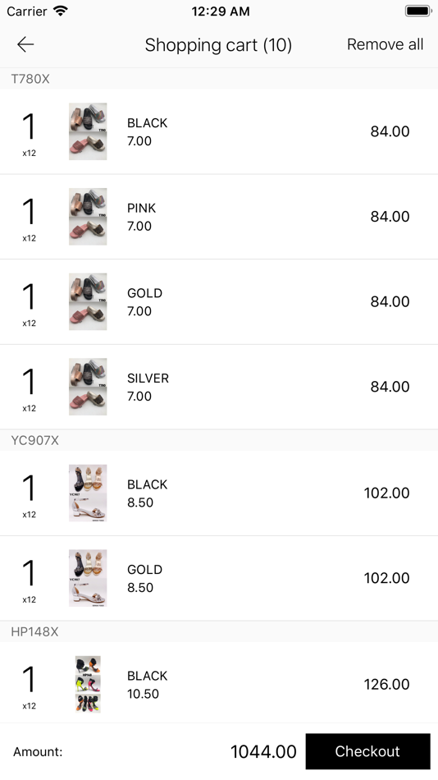Open the YC907X BLACK shoe thumbnail
Viewport: 438px width, 780px height.
point(88,493)
